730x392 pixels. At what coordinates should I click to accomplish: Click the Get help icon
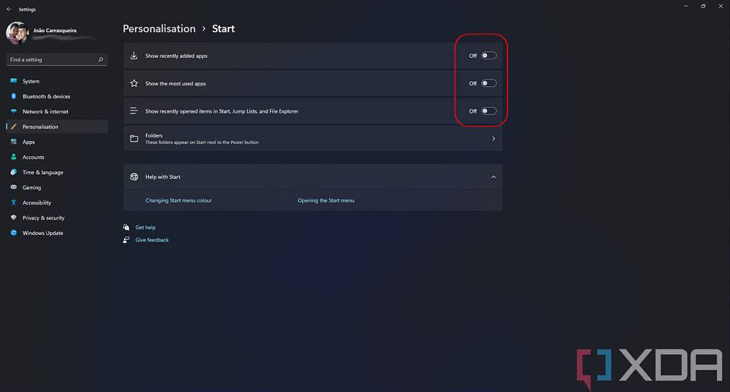coord(126,227)
